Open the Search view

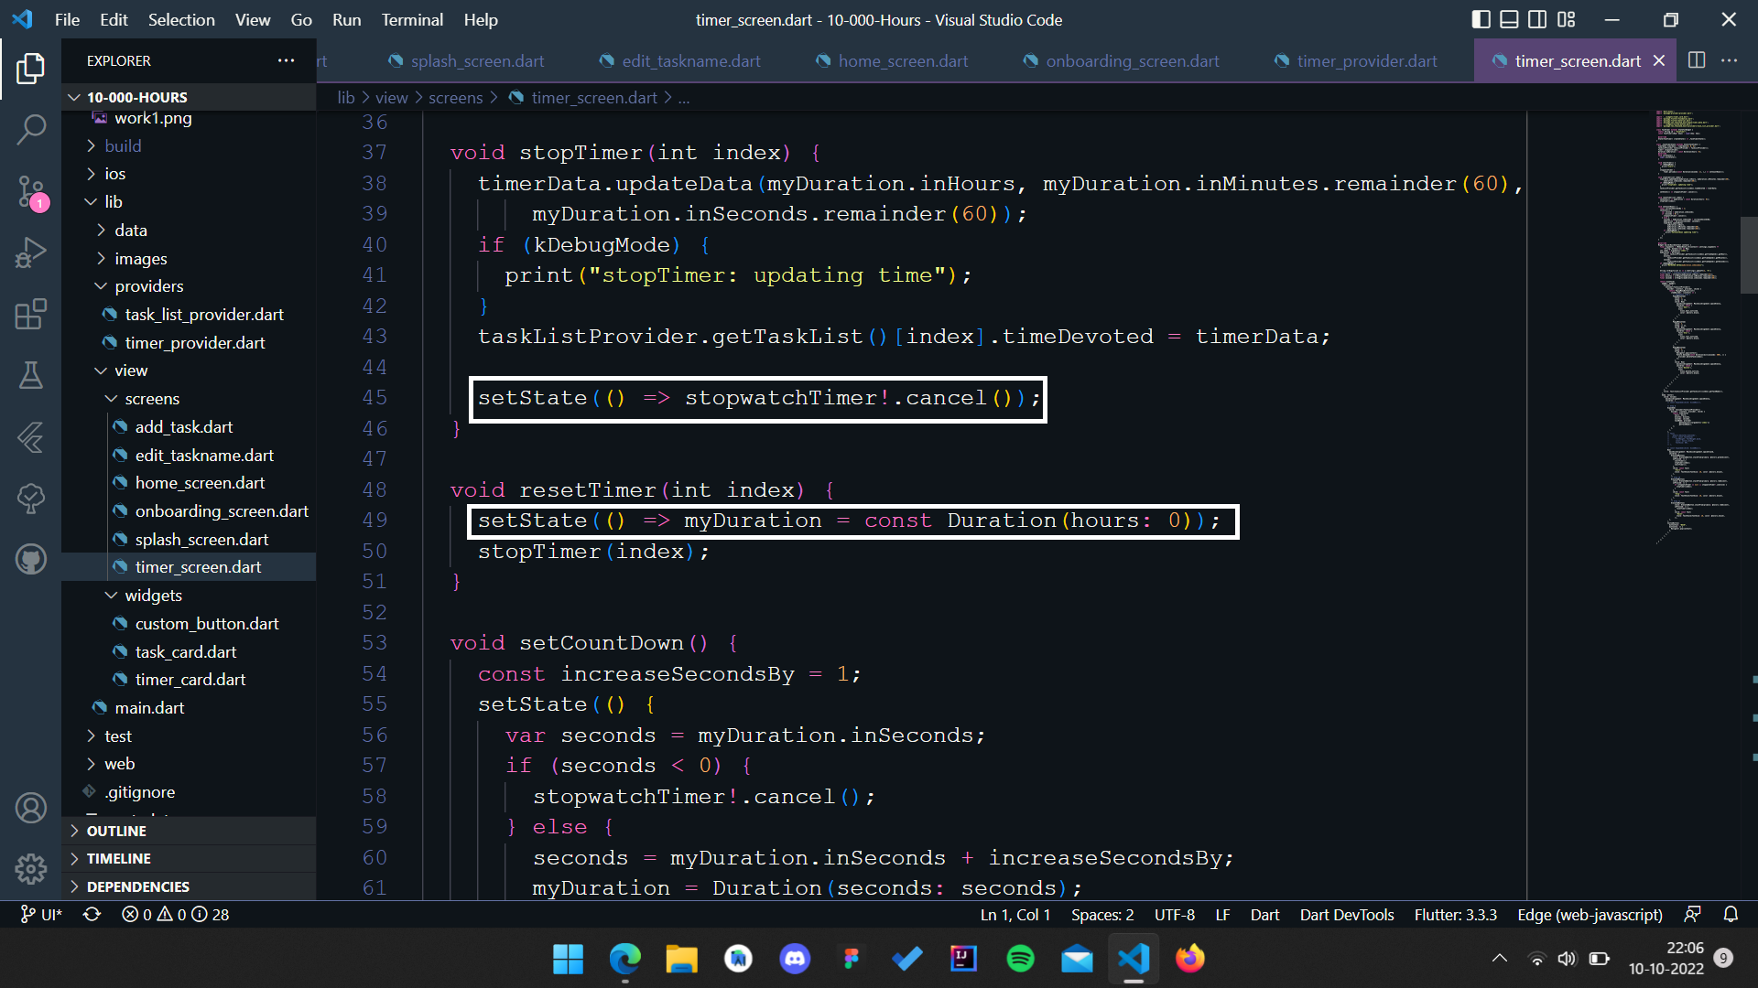click(31, 131)
